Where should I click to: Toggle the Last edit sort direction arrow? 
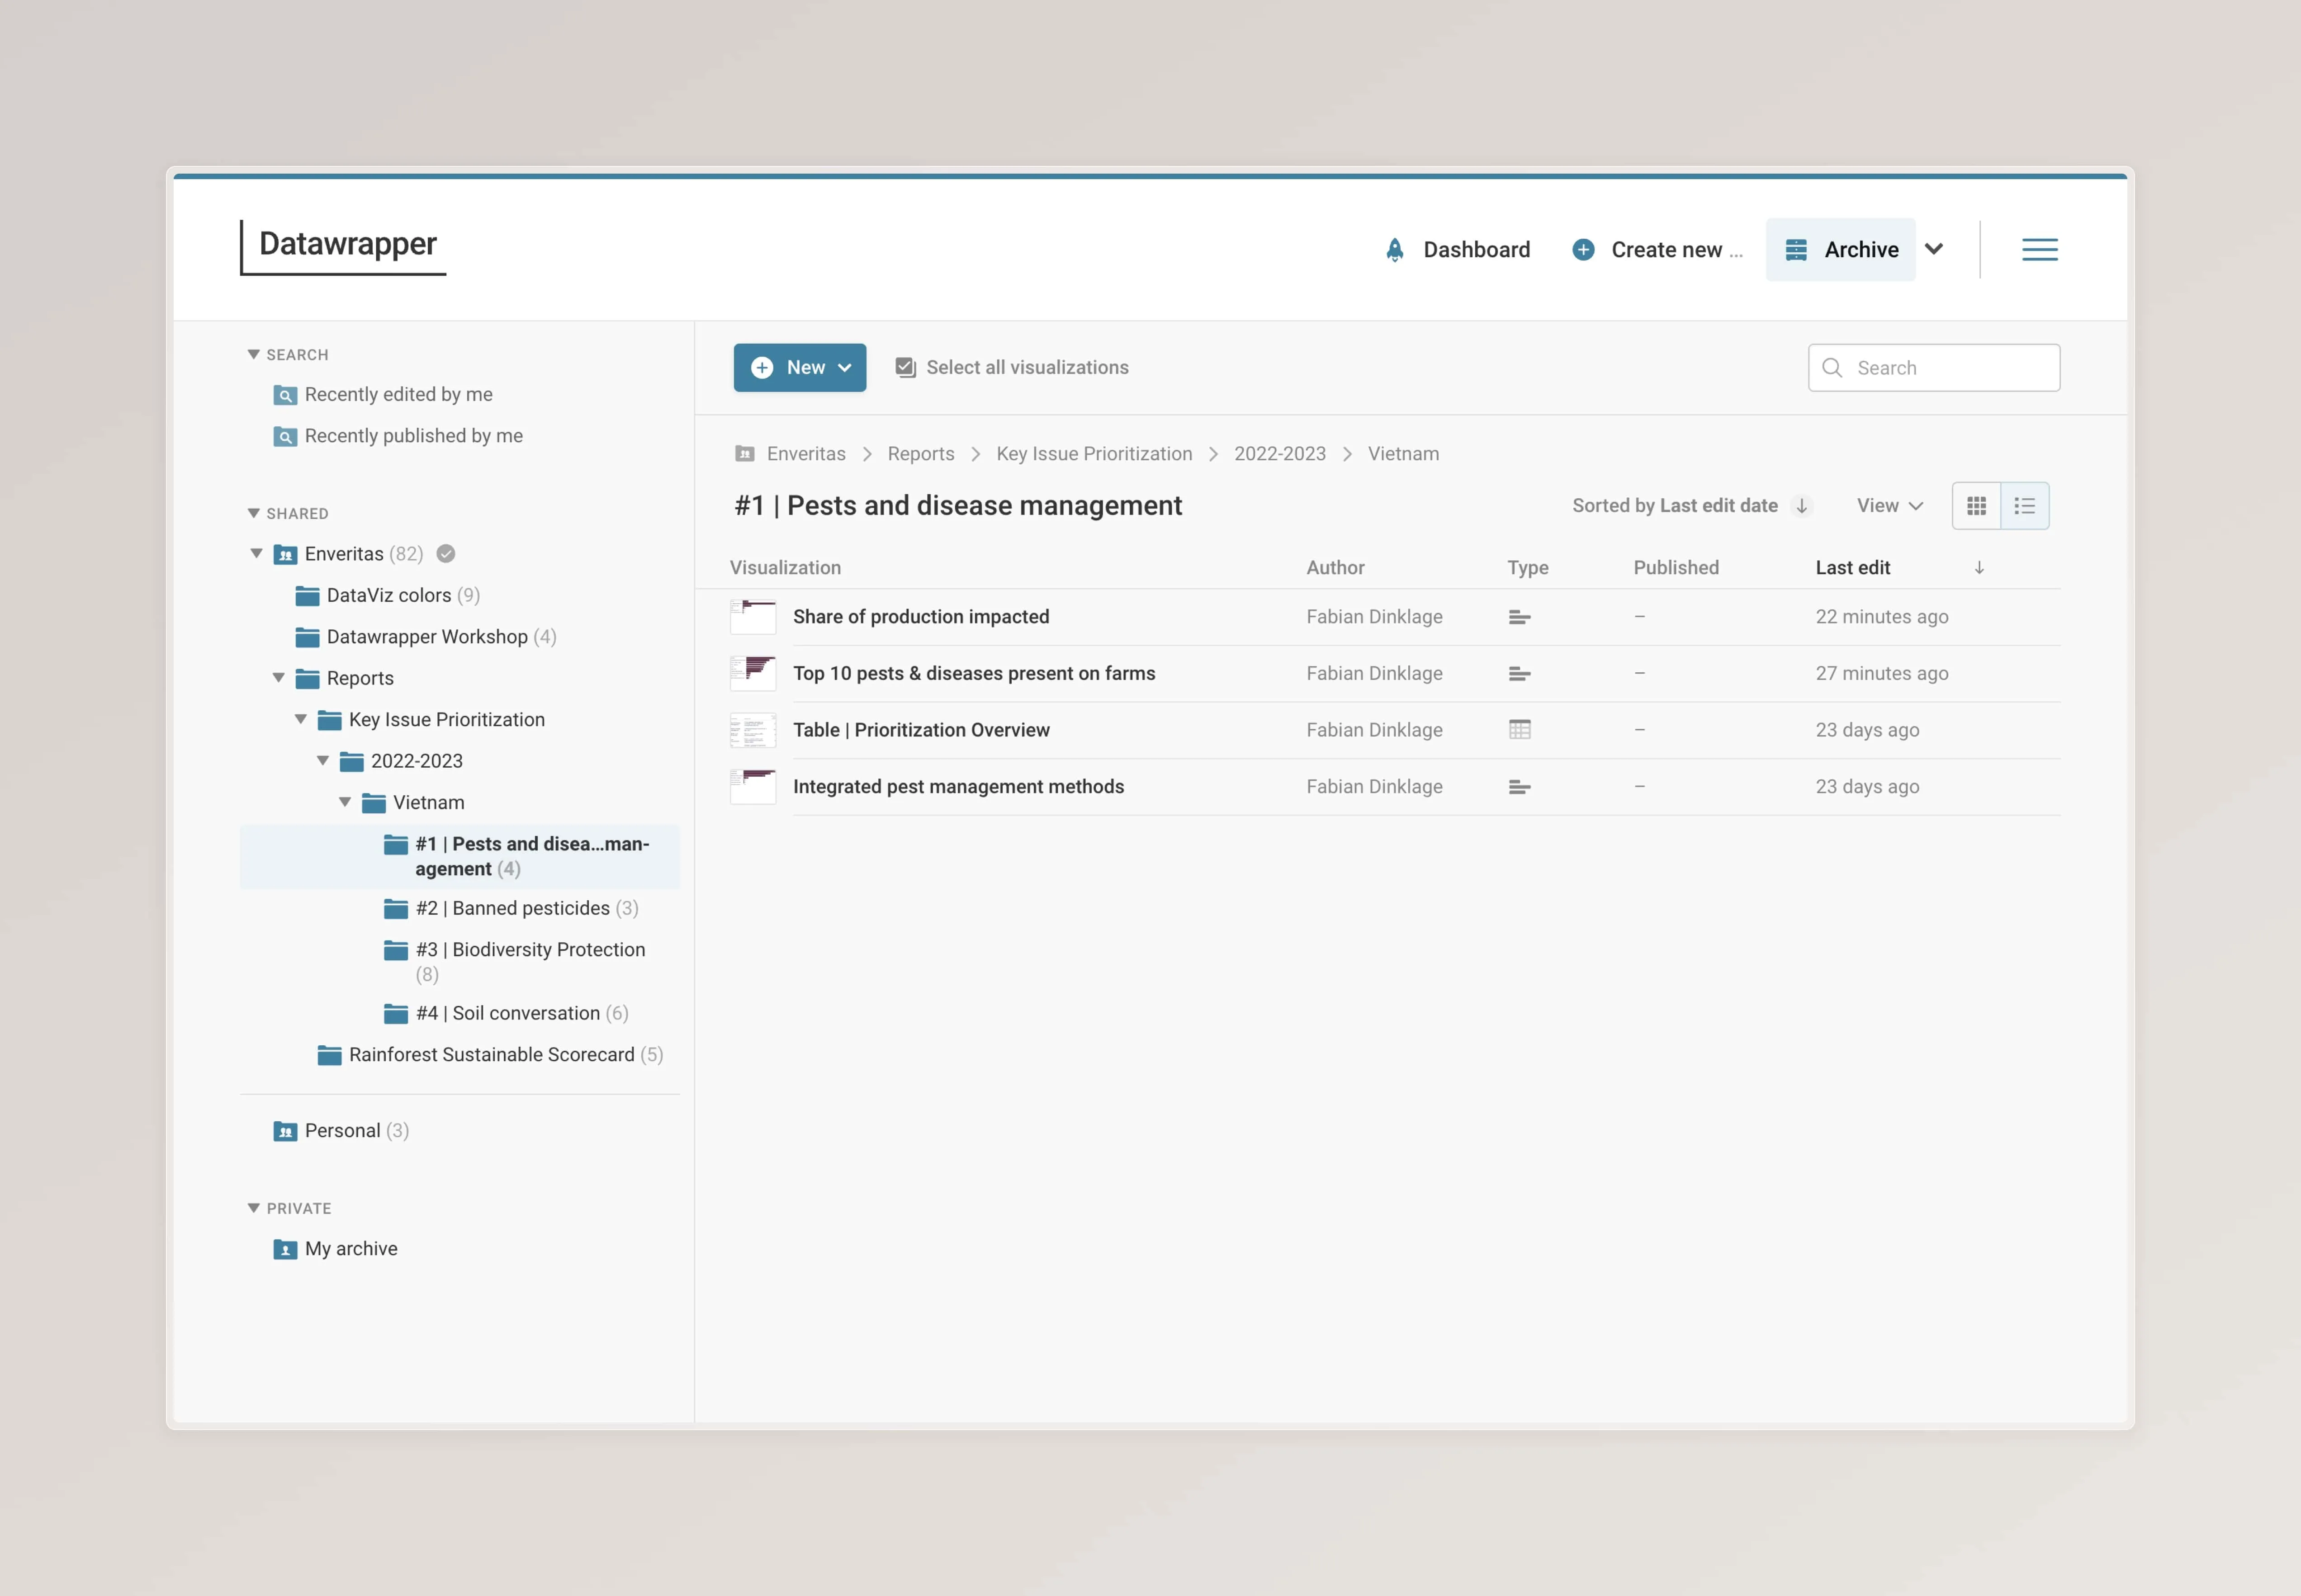pyautogui.click(x=1979, y=567)
